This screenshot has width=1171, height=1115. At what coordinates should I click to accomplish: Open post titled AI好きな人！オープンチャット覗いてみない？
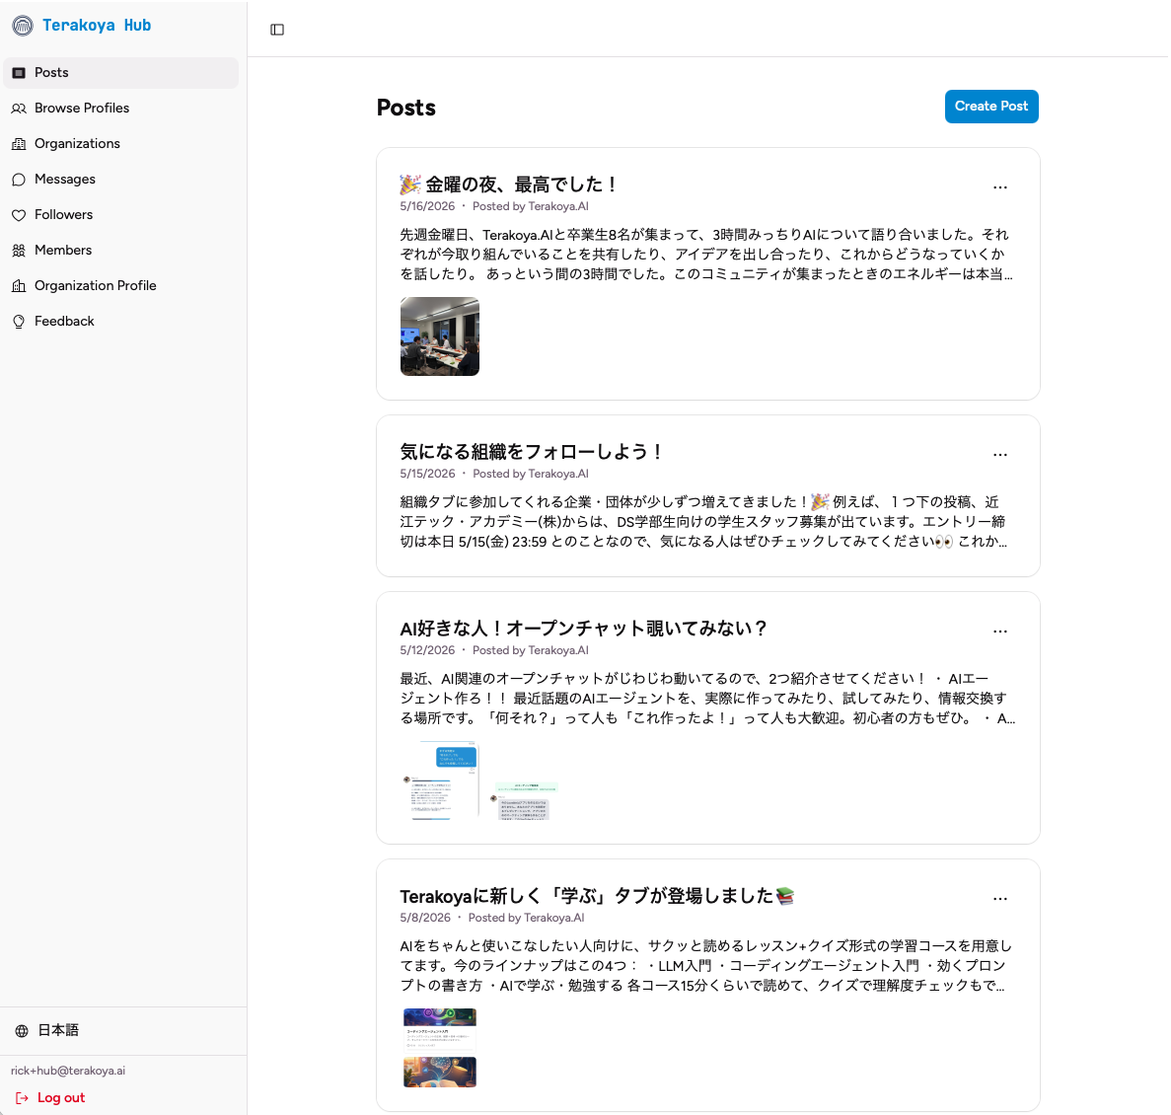point(583,629)
